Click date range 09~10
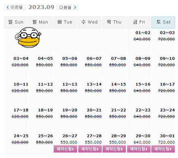 [x=167, y=58]
